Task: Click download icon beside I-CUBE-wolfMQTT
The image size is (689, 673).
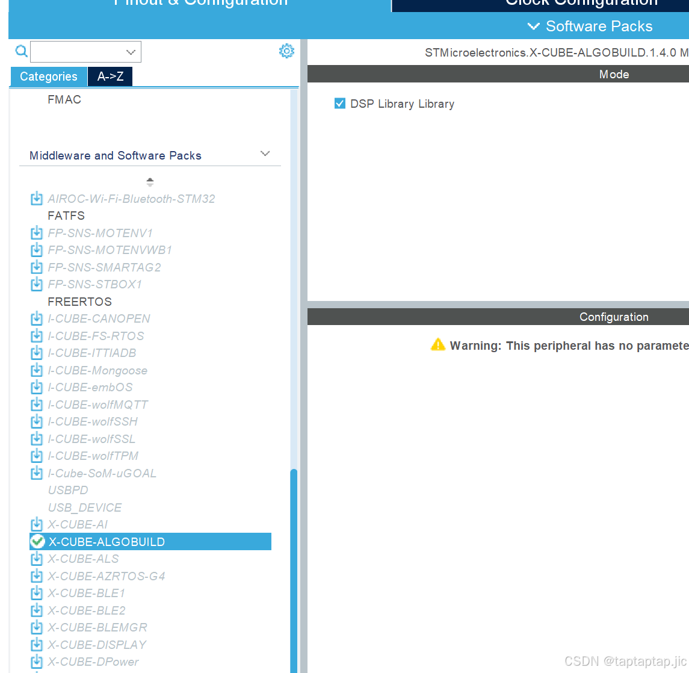Action: tap(37, 404)
